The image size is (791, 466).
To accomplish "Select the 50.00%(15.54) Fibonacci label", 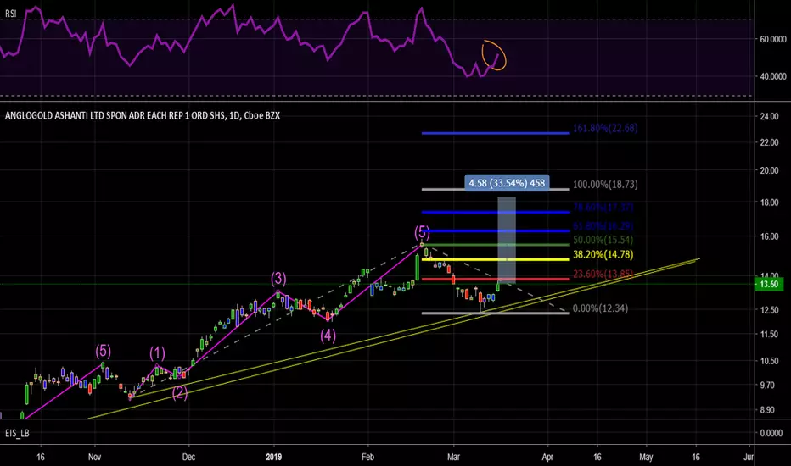I will click(x=603, y=240).
